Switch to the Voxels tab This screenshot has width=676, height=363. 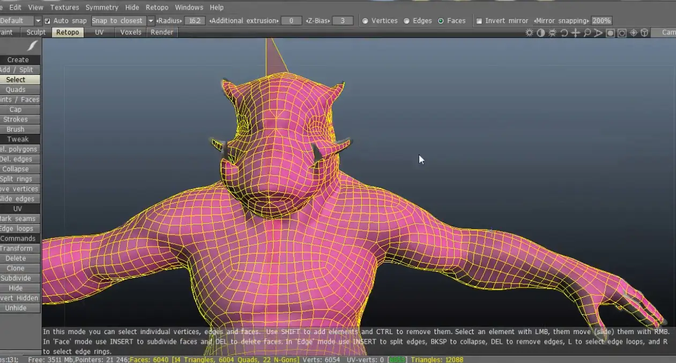[x=130, y=32]
